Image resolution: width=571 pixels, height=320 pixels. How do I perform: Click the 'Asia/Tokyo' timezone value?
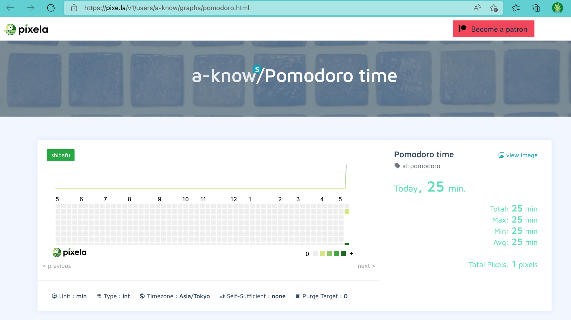pos(194,296)
